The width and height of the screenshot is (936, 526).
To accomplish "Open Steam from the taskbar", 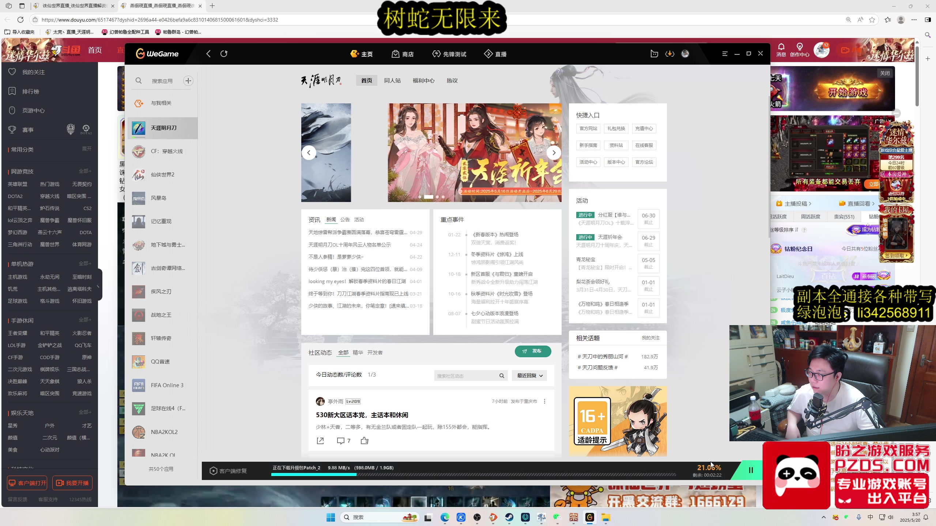I will tap(509, 517).
